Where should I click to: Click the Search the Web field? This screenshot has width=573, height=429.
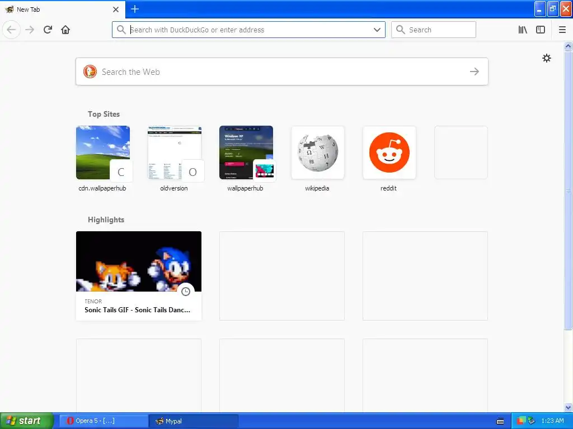(282, 71)
